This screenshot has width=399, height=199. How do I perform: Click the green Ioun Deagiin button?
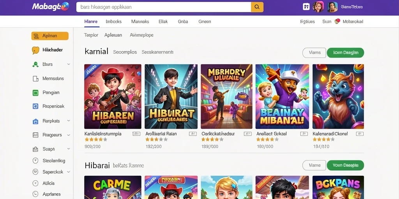point(345,52)
